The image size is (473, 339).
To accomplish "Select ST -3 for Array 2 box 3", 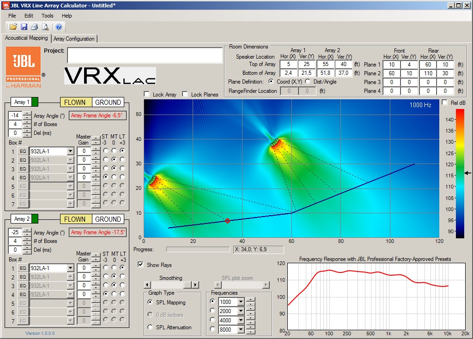I will pos(106,285).
